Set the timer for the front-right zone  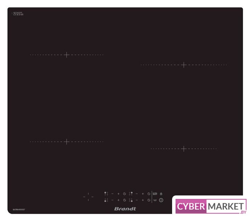pyautogui.click(x=149, y=200)
